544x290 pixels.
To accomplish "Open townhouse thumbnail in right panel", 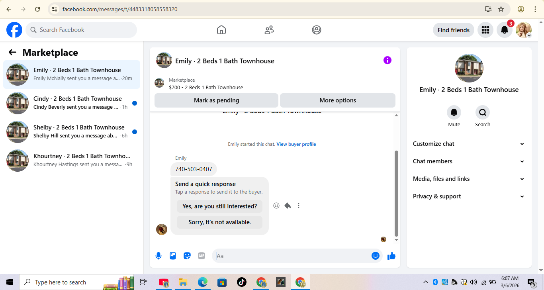I will point(469,68).
